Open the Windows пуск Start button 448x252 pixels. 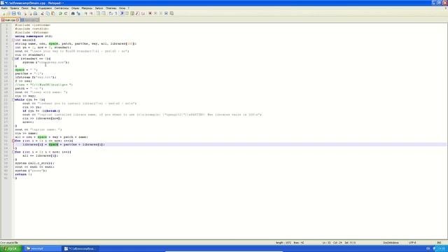click(x=11, y=248)
